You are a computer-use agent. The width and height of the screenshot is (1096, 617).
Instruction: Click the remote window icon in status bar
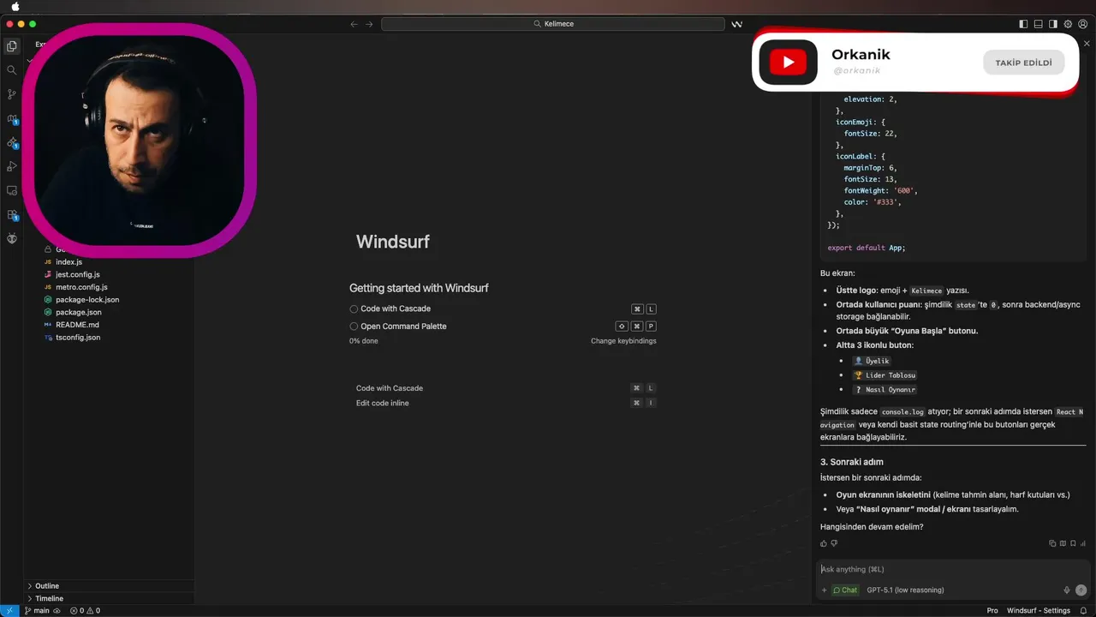coord(9,611)
